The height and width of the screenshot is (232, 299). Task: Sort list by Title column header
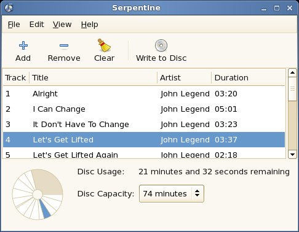point(94,78)
